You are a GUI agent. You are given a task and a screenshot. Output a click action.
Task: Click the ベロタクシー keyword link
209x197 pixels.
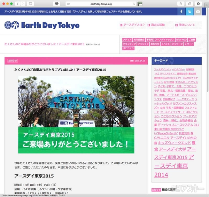click(x=178, y=69)
